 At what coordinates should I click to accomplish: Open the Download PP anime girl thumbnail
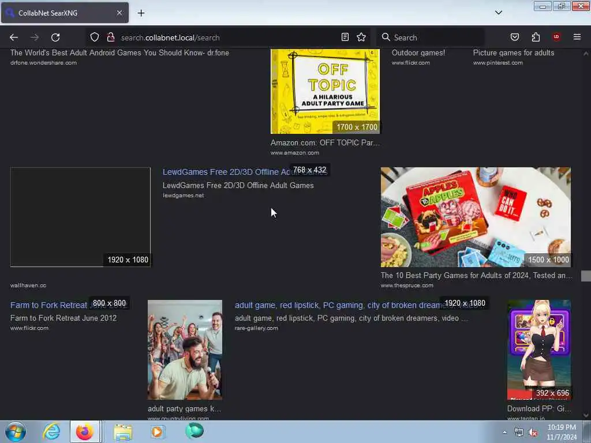coord(539,350)
